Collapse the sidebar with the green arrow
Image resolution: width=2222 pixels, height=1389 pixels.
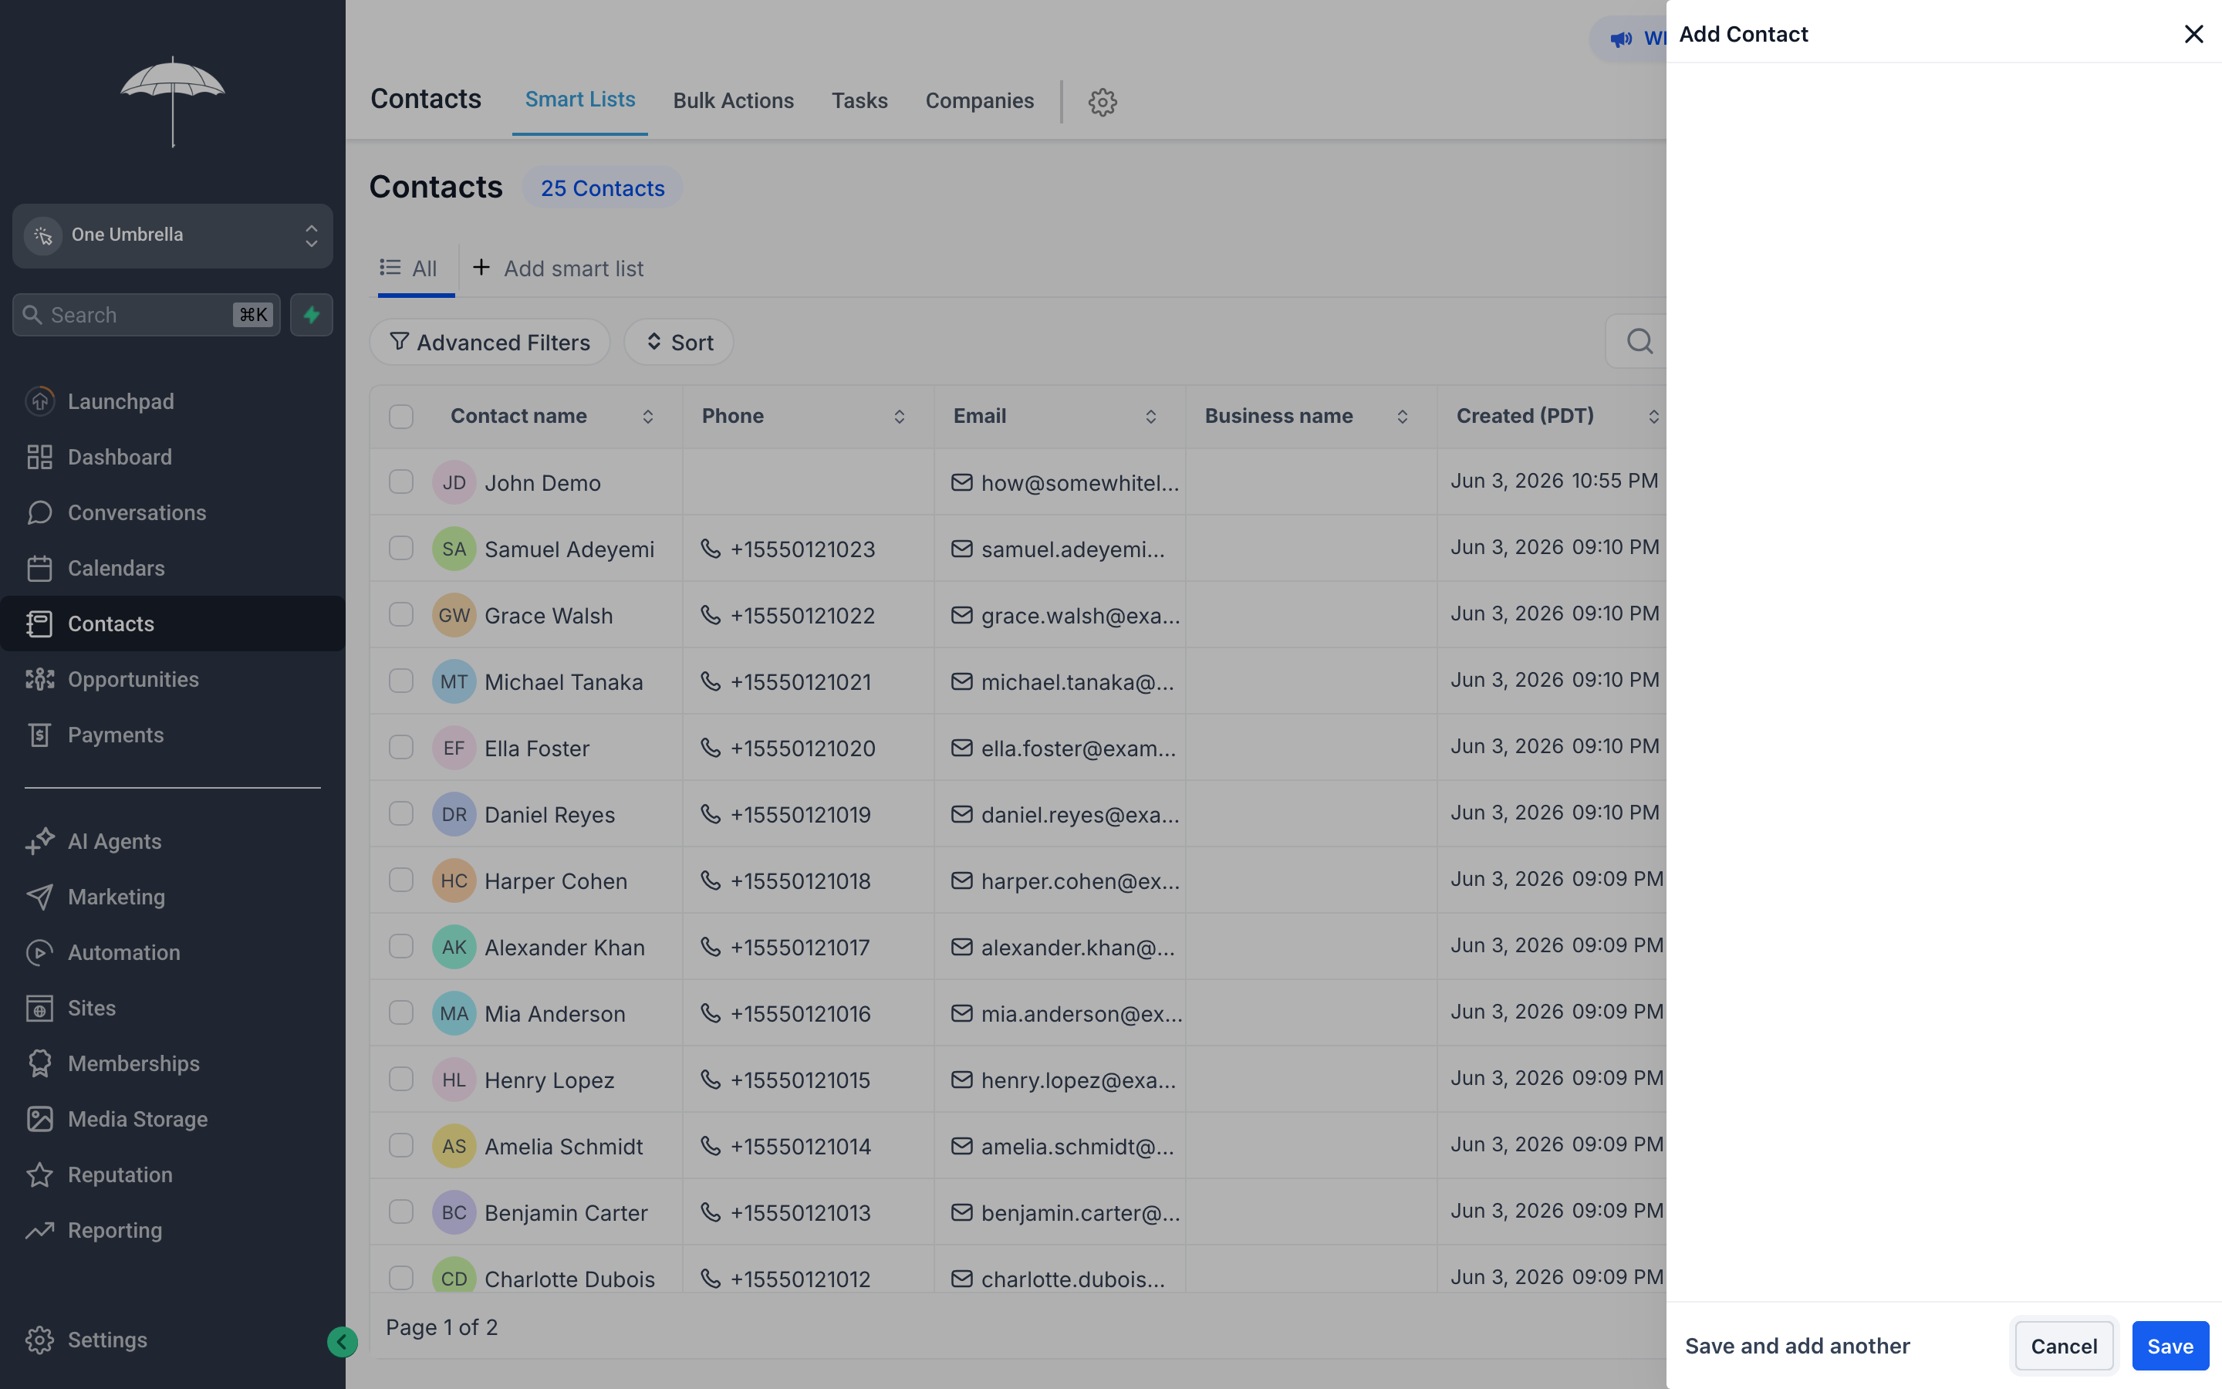342,1341
